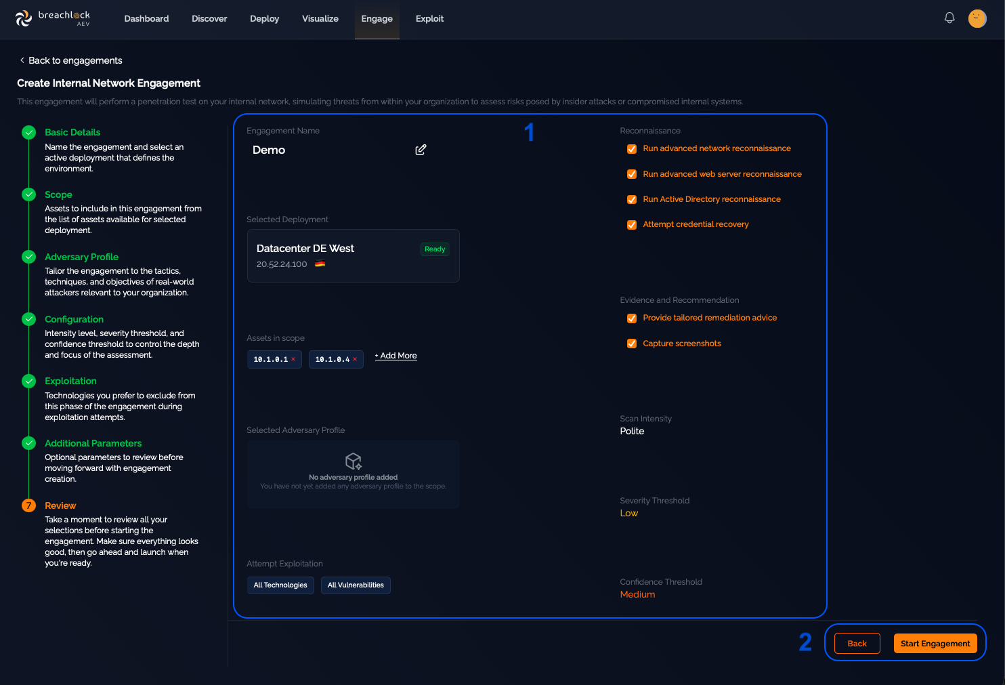Click the All Vulnerabilities tag

(x=356, y=585)
